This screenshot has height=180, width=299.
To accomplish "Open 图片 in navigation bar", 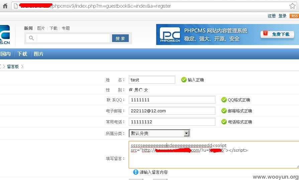I will pos(38,54).
